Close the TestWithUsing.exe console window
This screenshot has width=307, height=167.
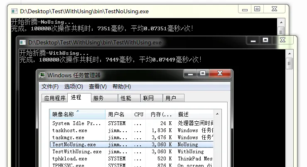(282, 40)
